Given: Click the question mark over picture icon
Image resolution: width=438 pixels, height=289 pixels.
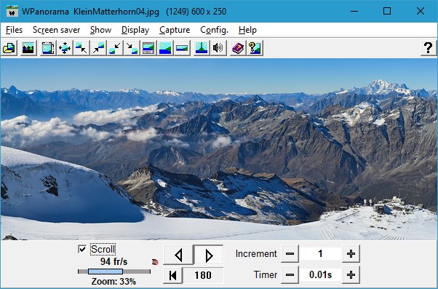Looking at the screenshot, I should click(x=255, y=48).
